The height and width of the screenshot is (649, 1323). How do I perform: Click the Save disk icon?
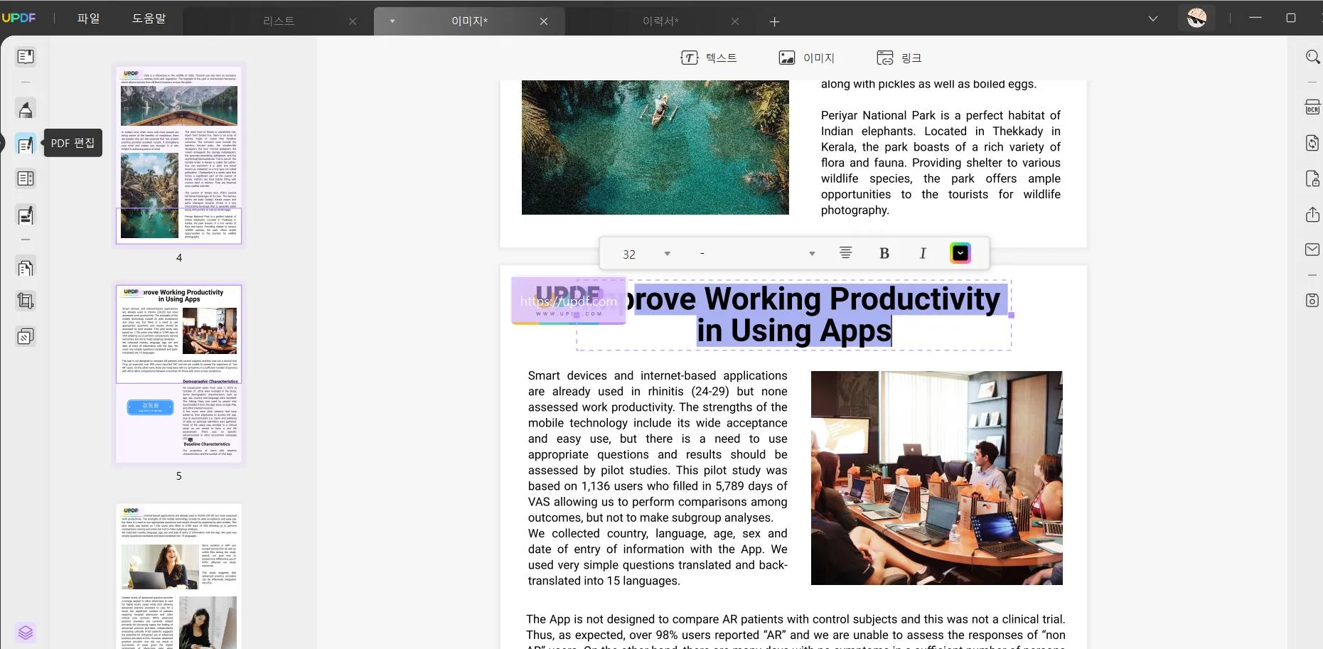coord(1312,300)
